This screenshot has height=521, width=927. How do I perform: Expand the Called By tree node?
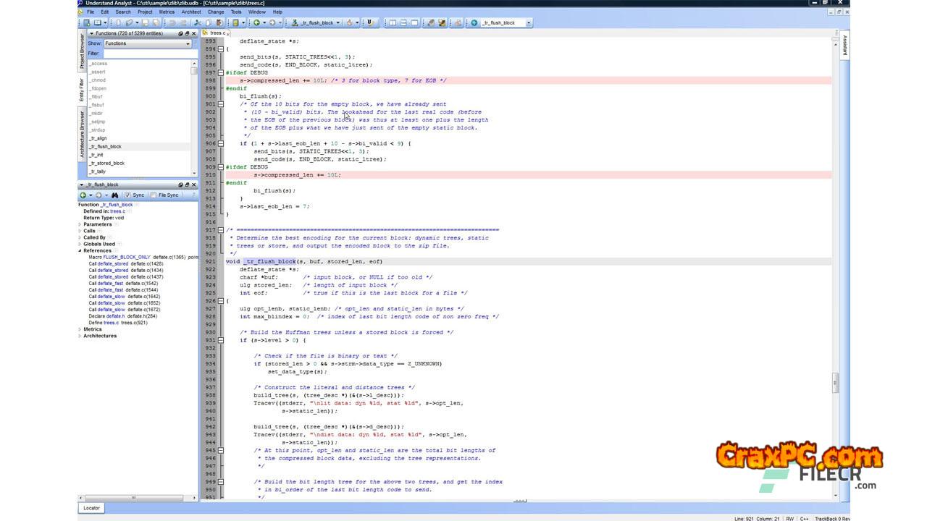coord(80,237)
